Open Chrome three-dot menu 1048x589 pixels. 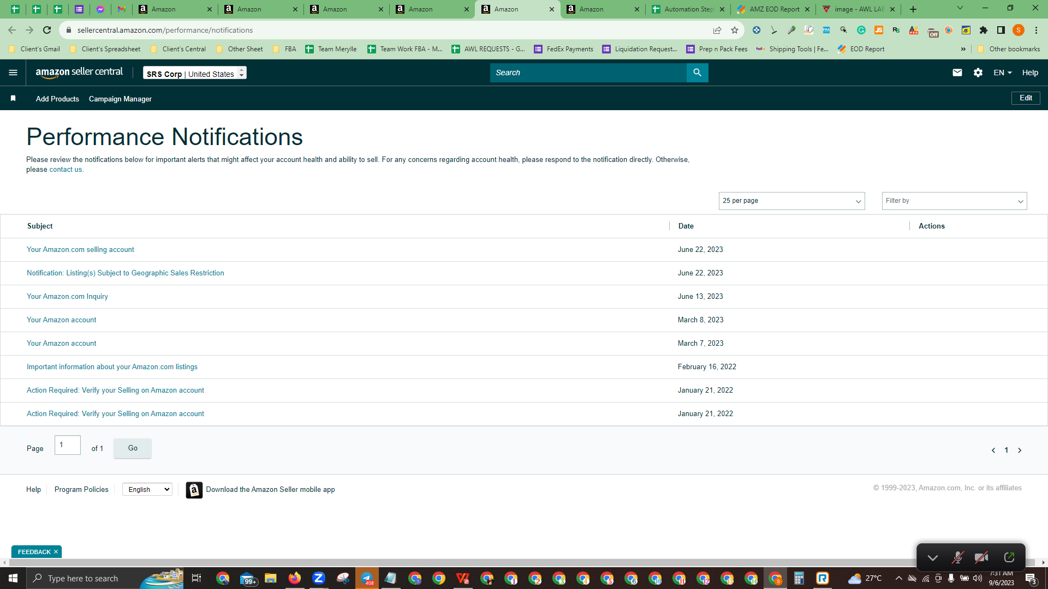click(1036, 30)
